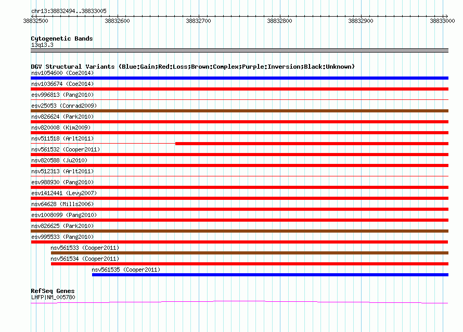This screenshot has width=463, height=332.
Task: Select variant label esv1008099 (Pang2010)
Action: [x=64, y=215]
